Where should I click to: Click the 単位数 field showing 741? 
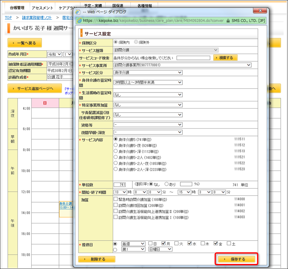pos(120,184)
